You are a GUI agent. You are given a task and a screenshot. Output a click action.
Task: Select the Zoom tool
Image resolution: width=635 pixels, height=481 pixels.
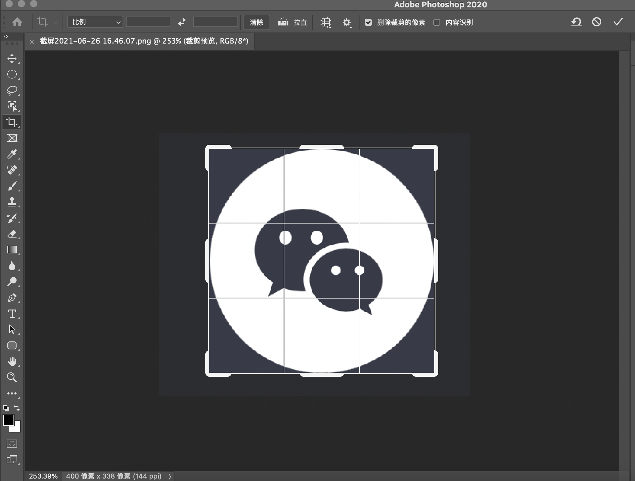point(12,377)
